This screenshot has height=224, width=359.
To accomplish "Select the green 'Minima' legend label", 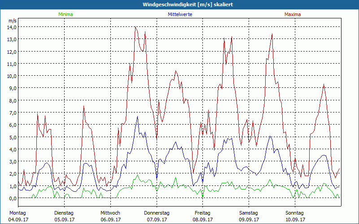I will coord(66,14).
